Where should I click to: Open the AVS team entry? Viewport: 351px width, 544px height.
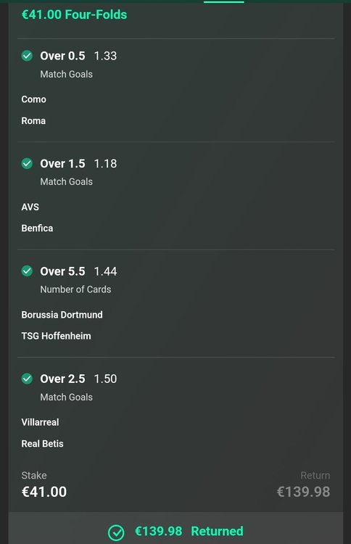[x=30, y=207]
